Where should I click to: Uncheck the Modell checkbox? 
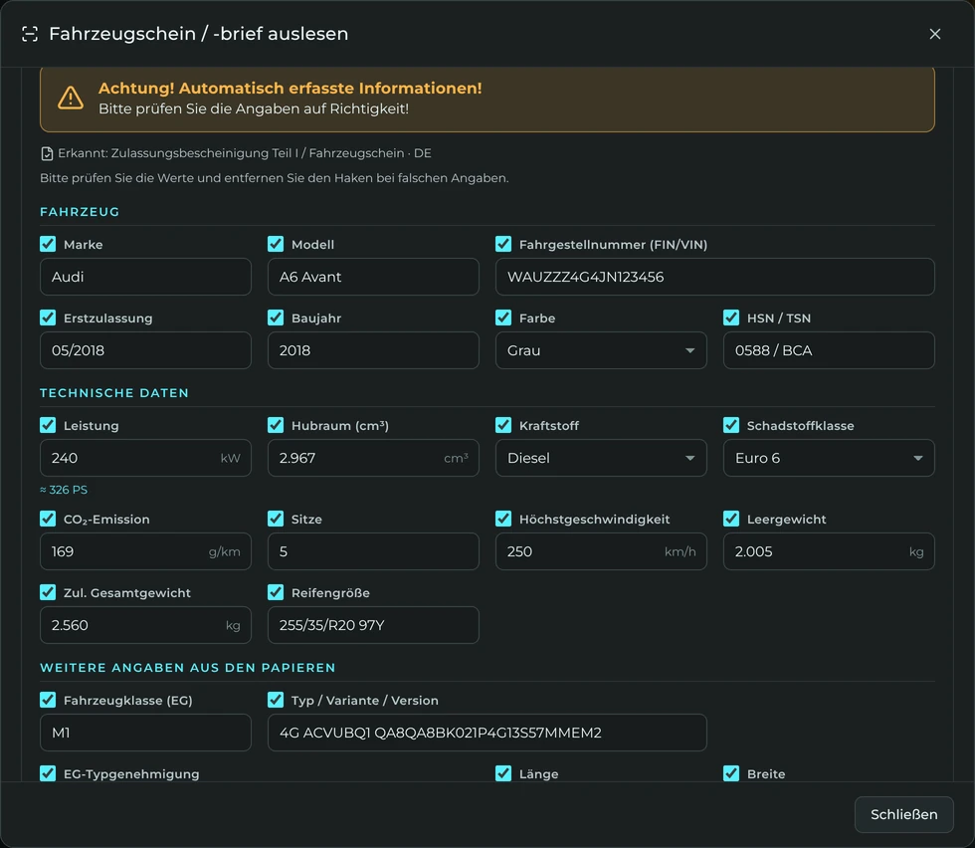[276, 244]
